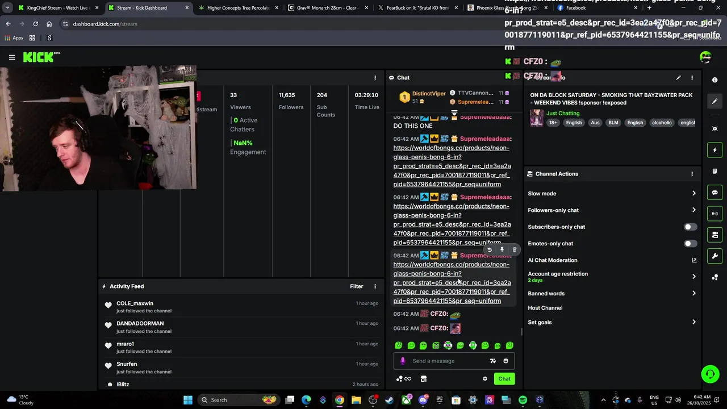Click the Kick logo
727x409 pixels.
tap(41, 57)
